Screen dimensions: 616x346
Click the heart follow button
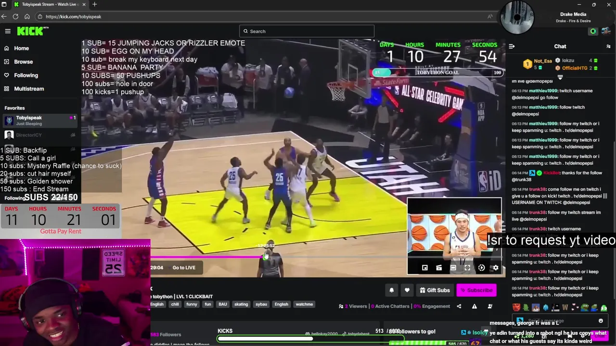coord(407,290)
